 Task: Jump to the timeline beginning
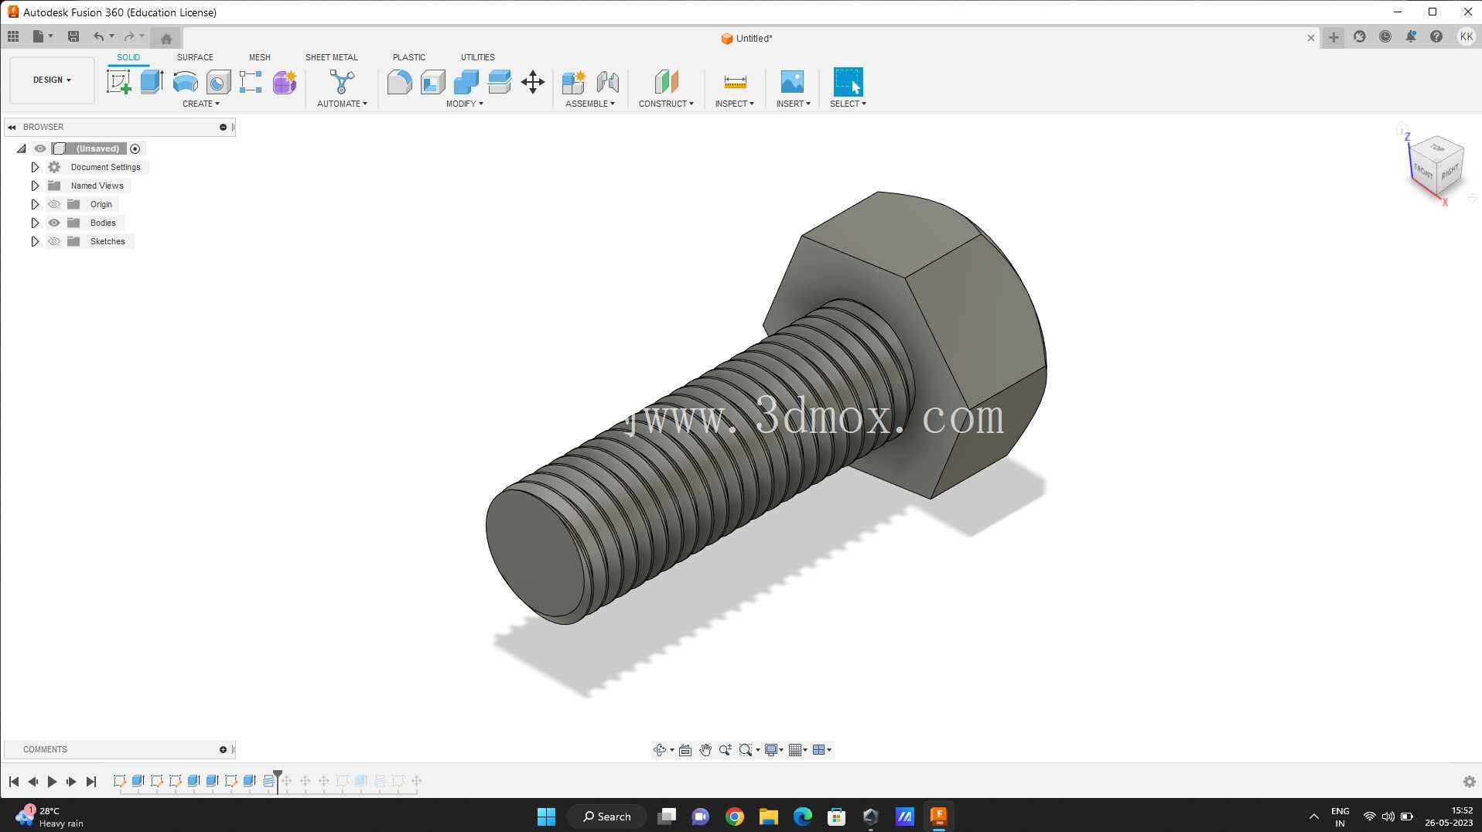(x=14, y=782)
